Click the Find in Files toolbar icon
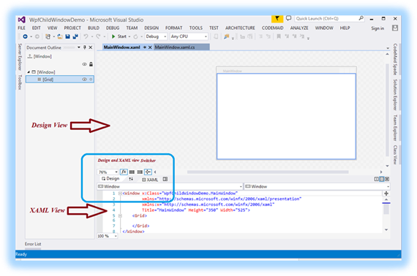 [226, 37]
